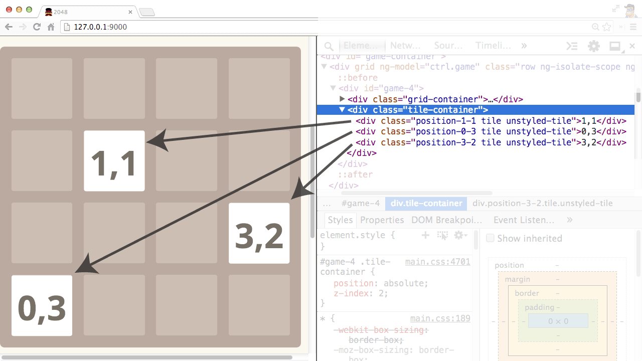The image size is (642, 361).
Task: Open the Properties sidebar tab
Action: (x=382, y=220)
